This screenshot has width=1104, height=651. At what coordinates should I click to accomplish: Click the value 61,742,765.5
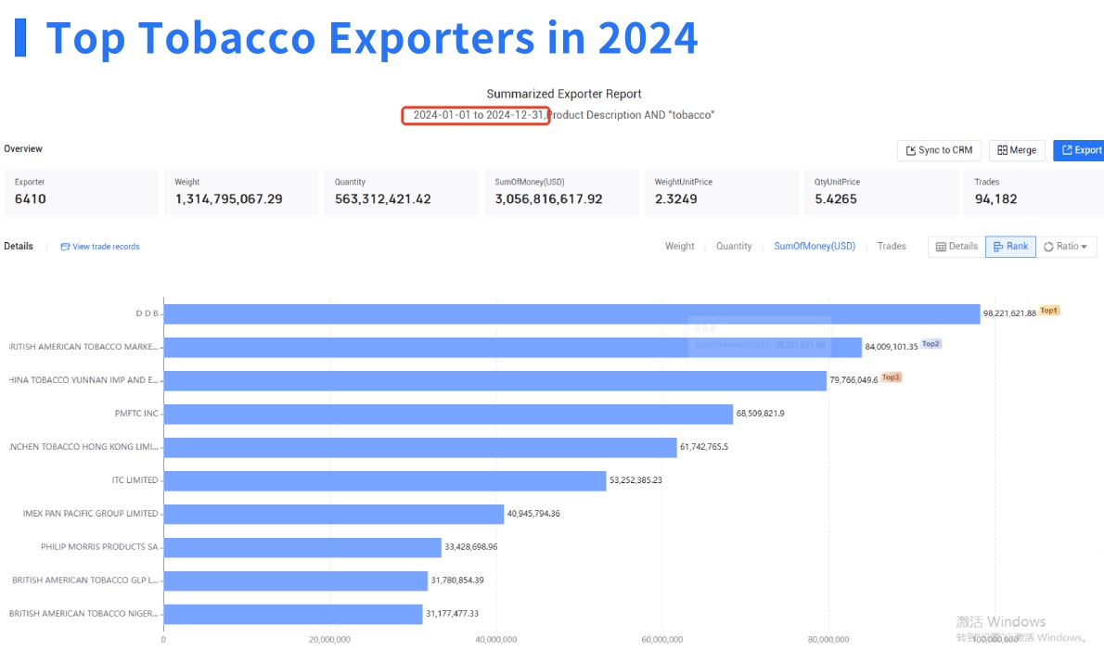704,447
